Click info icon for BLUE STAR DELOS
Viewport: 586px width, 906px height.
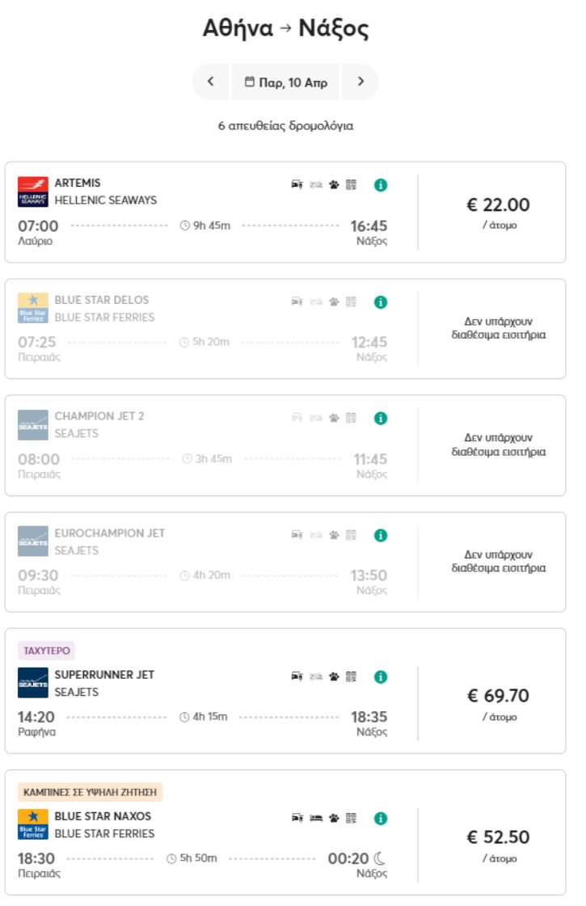(381, 302)
